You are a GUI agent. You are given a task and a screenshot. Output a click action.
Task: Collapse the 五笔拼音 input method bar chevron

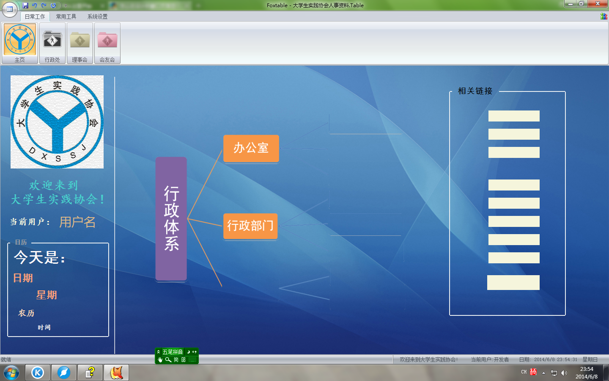(x=159, y=352)
